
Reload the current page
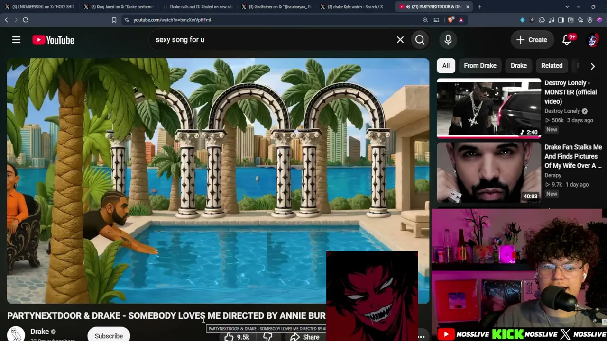click(x=26, y=20)
